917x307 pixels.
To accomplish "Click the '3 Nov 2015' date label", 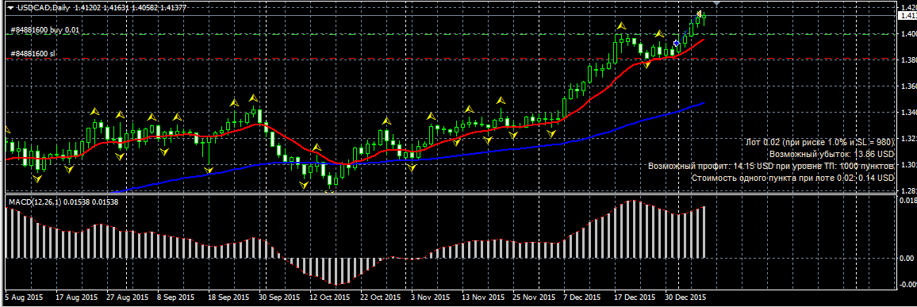I will pyautogui.click(x=431, y=297).
